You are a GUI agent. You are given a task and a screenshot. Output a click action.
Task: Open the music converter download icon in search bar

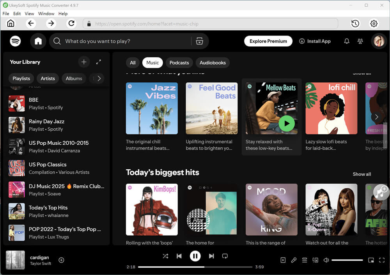click(199, 41)
